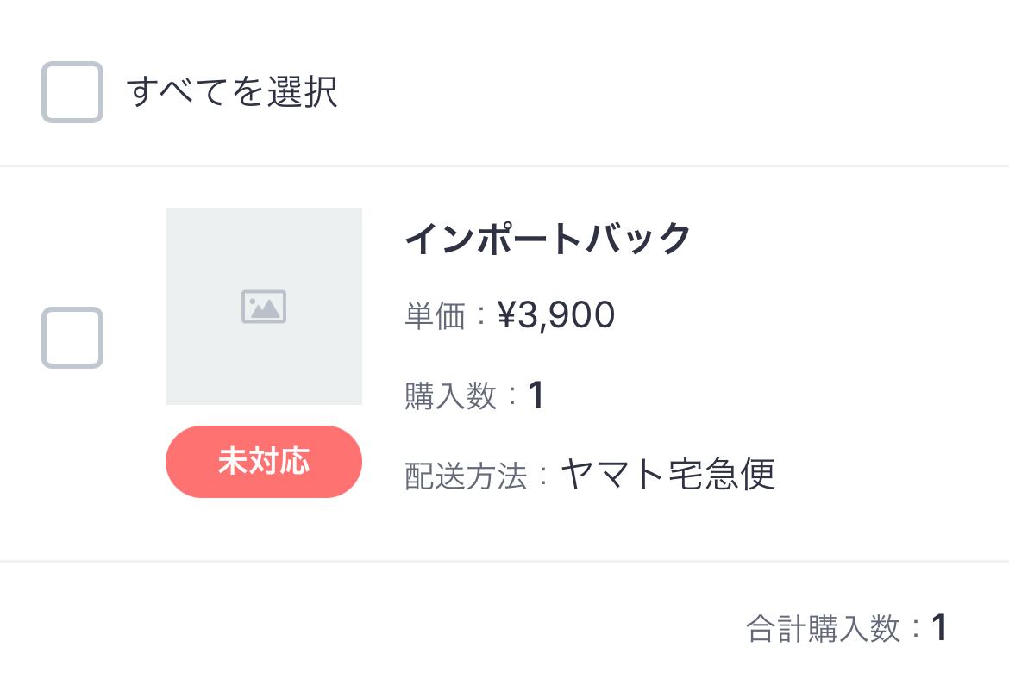Click the 合計購入数 total label
Screen dimensions: 1009x697
point(823,629)
